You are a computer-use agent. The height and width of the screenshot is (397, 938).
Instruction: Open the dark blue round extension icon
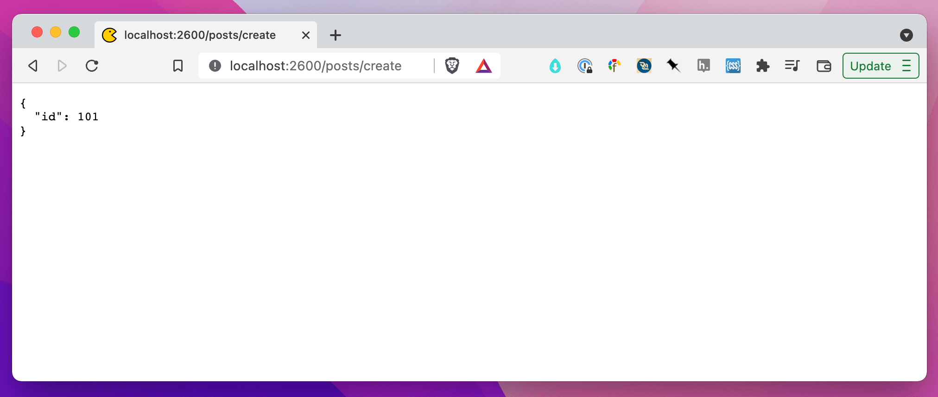(644, 66)
